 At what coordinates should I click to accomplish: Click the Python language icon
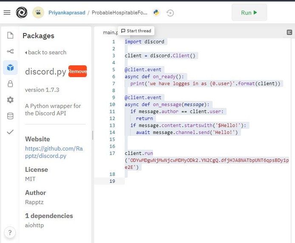click(156, 13)
